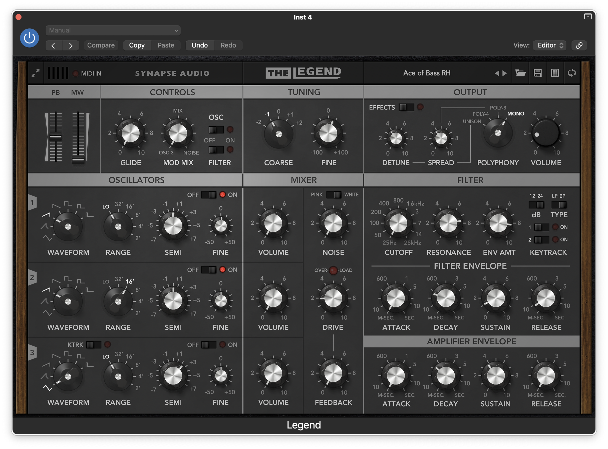Select the oscillator 3 number tab

32,352
